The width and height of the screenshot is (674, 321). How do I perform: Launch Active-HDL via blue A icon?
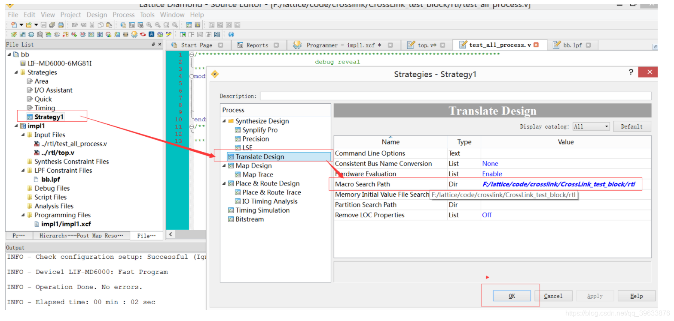coord(151,34)
